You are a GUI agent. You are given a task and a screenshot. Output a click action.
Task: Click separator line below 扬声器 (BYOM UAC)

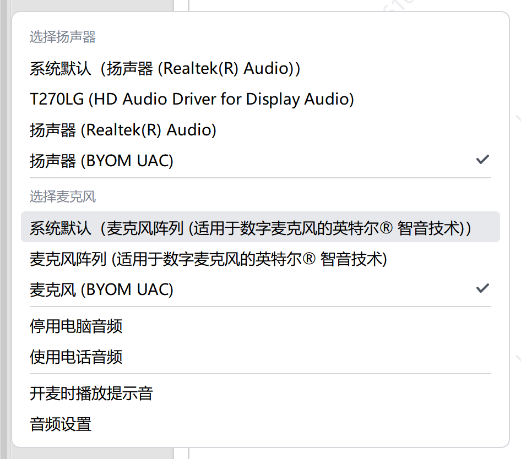point(260,178)
